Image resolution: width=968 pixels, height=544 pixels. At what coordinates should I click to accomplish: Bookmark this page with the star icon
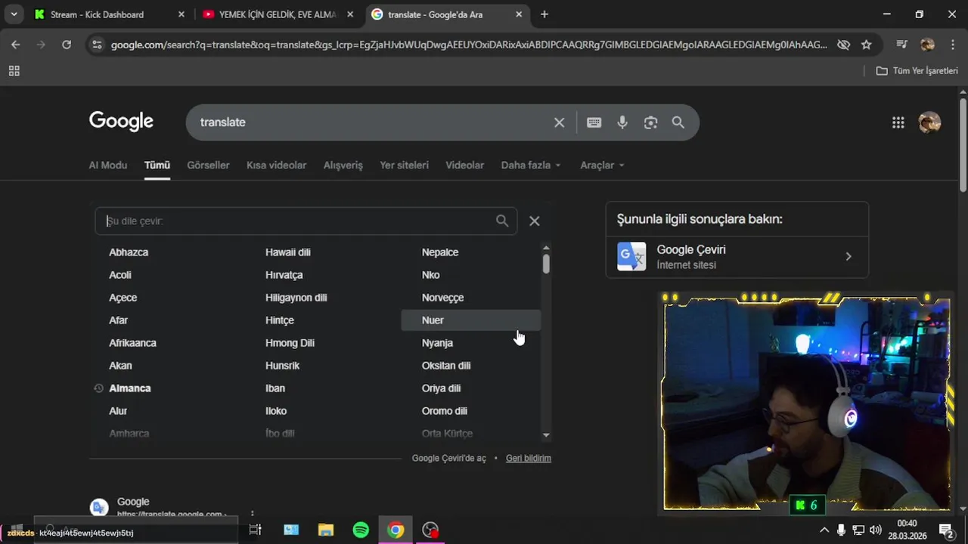click(867, 45)
